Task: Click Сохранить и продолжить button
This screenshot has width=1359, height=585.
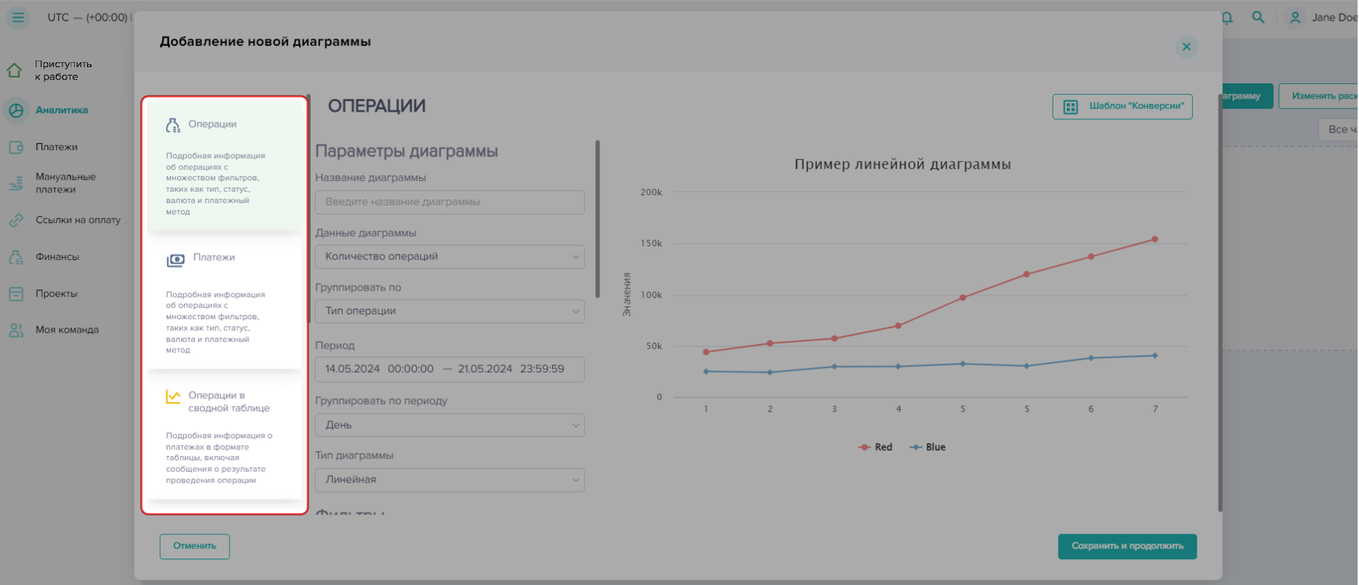Action: [x=1127, y=547]
